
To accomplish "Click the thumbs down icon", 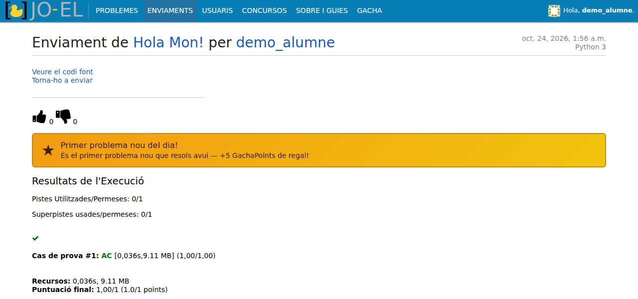I will click(x=63, y=117).
